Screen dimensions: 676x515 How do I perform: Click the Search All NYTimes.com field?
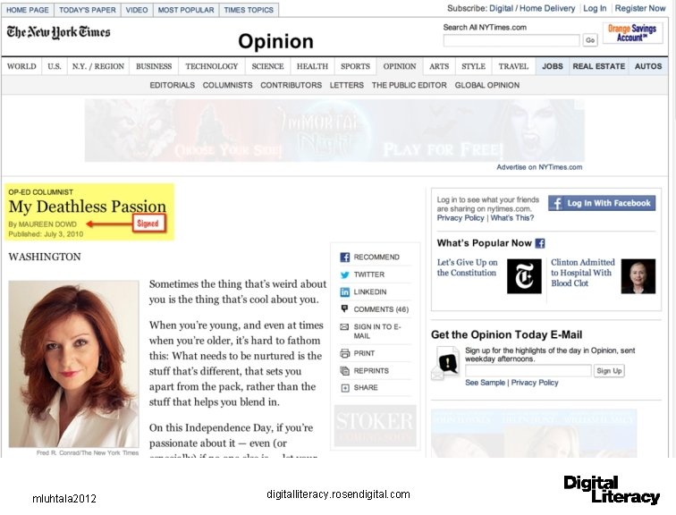pyautogui.click(x=511, y=40)
